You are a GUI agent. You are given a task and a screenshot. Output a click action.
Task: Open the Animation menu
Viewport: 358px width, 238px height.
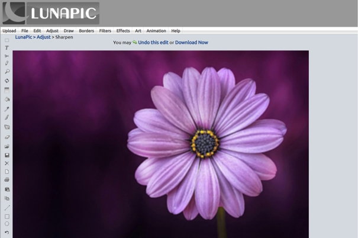(x=156, y=31)
